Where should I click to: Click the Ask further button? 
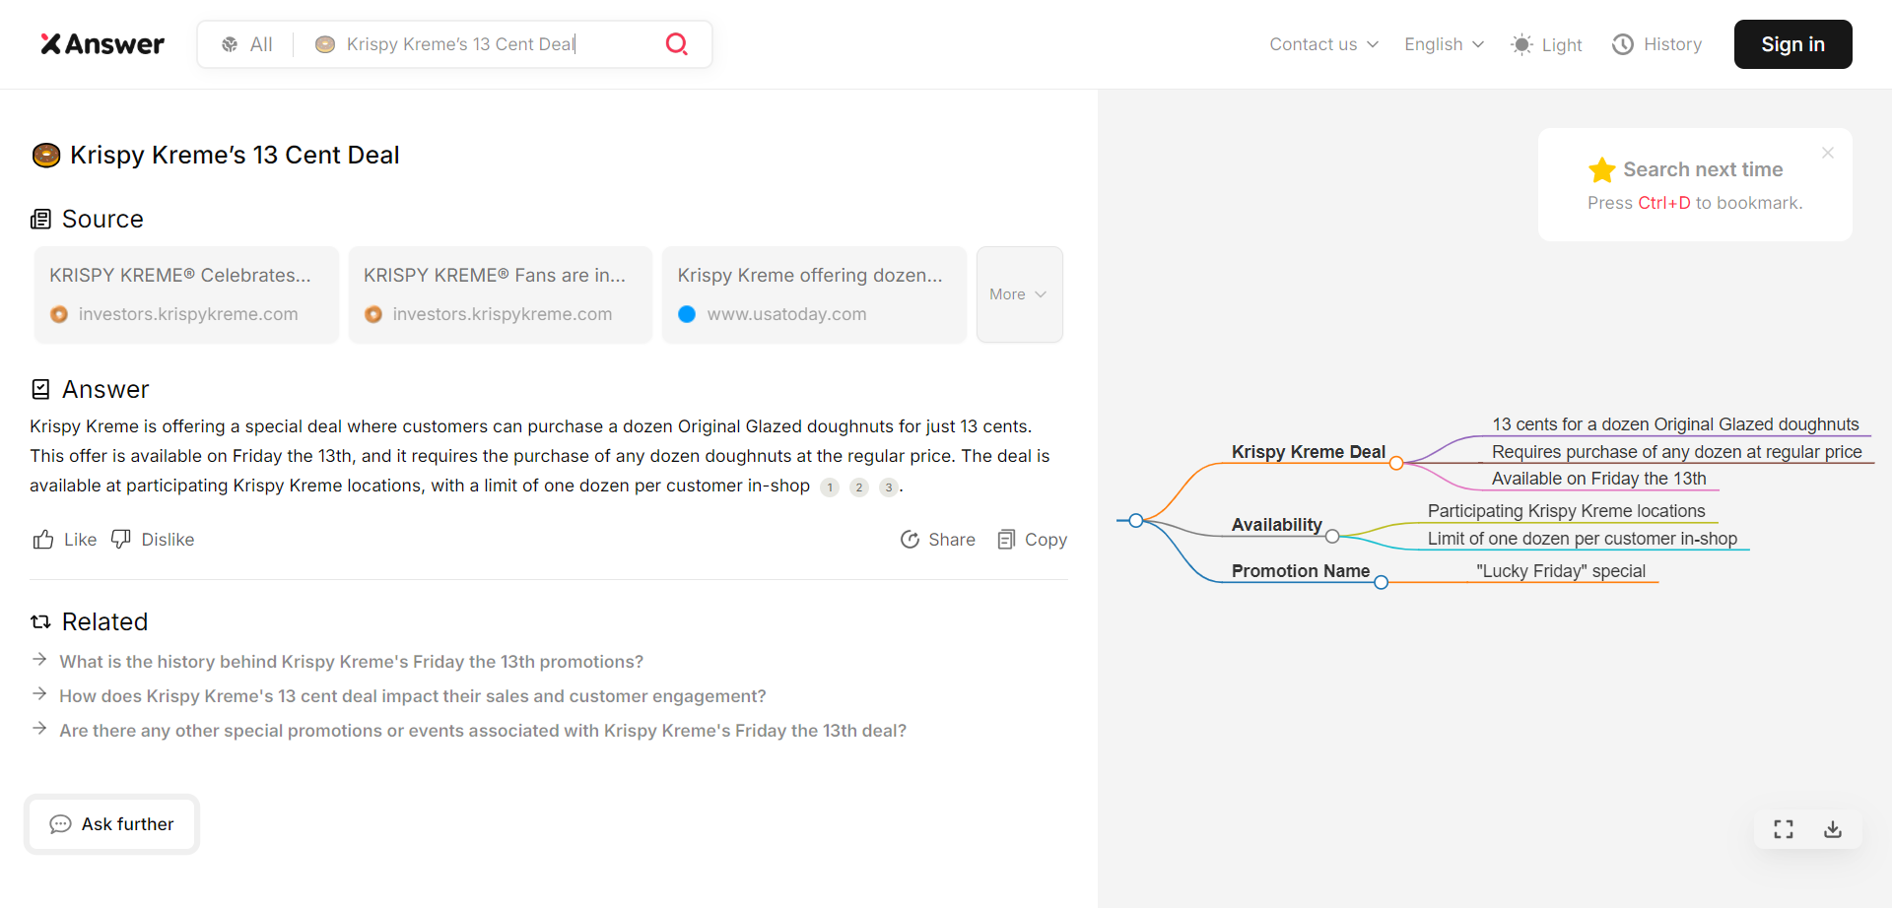(112, 824)
